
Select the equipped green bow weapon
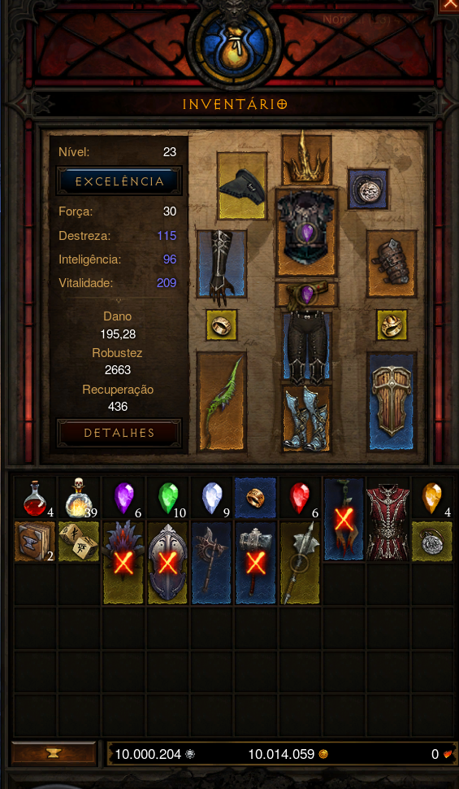221,401
